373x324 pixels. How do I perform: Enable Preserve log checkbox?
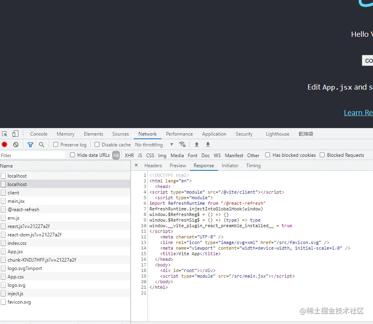[x=56, y=144]
